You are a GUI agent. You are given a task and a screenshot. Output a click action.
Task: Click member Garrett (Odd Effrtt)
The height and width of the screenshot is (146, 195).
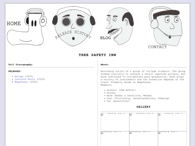pos(121,90)
